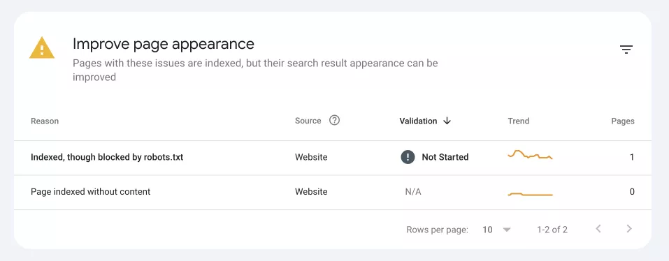The height and width of the screenshot is (261, 669).
Task: Click the Not Started exclamation icon
Action: 408,157
